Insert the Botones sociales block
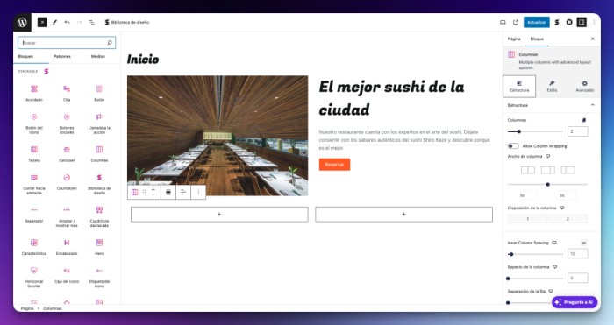 pyautogui.click(x=67, y=124)
